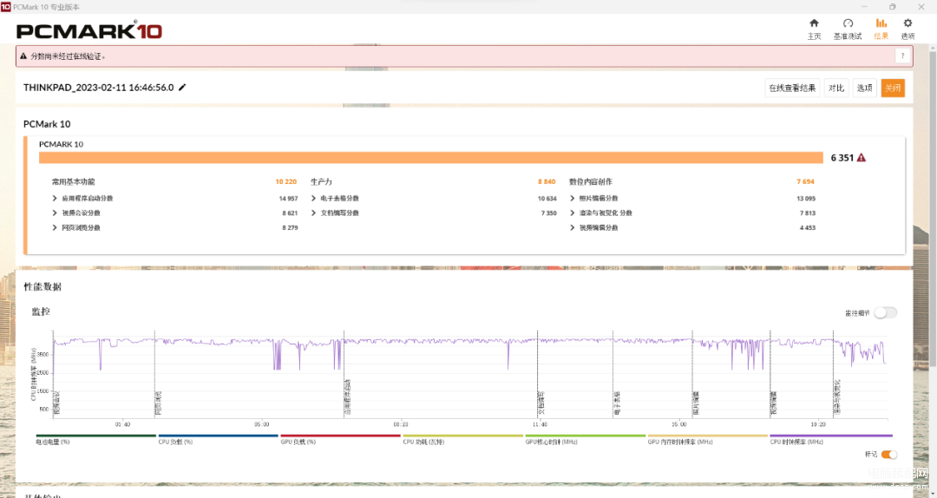This screenshot has width=937, height=498.
Task: Click the web browsing marker line on the chart
Action: (154, 374)
